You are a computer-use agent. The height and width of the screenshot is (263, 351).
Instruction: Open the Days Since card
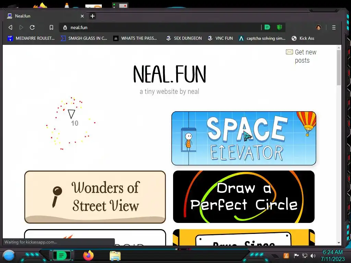tap(244, 237)
